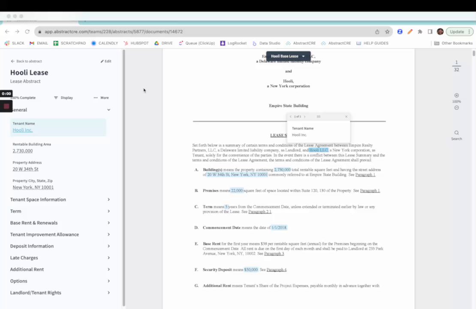Image resolution: width=476 pixels, height=309 pixels.
Task: Follow the Paragraph 4 link
Action: (276, 270)
